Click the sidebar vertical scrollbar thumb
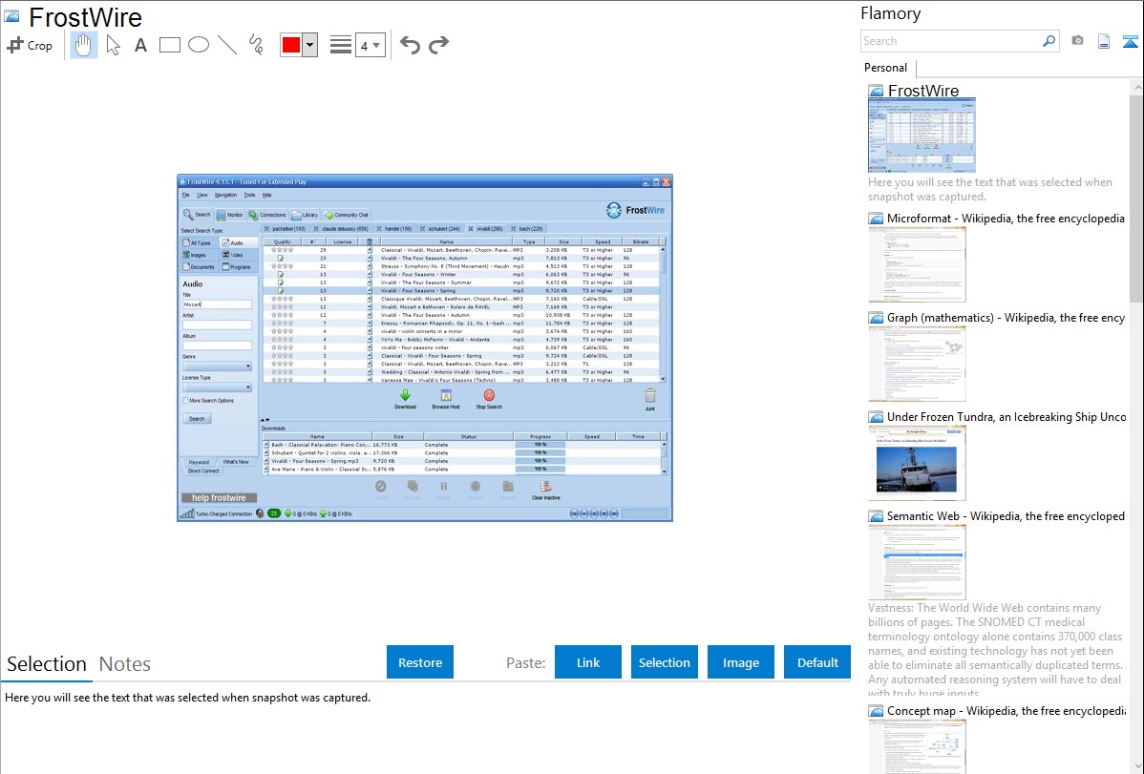The image size is (1144, 774). tap(1136, 199)
